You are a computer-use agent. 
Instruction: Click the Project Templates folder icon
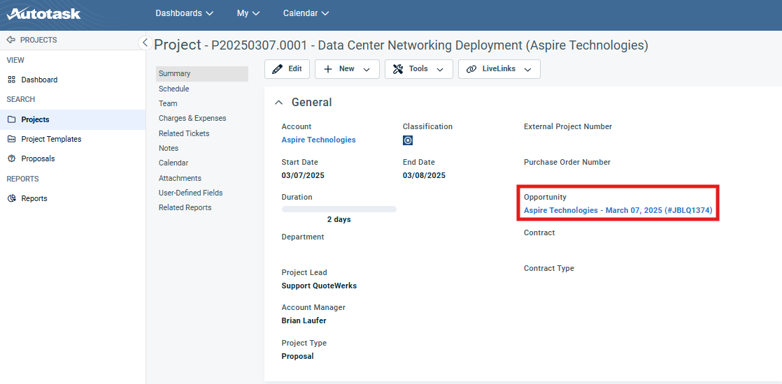(x=11, y=139)
